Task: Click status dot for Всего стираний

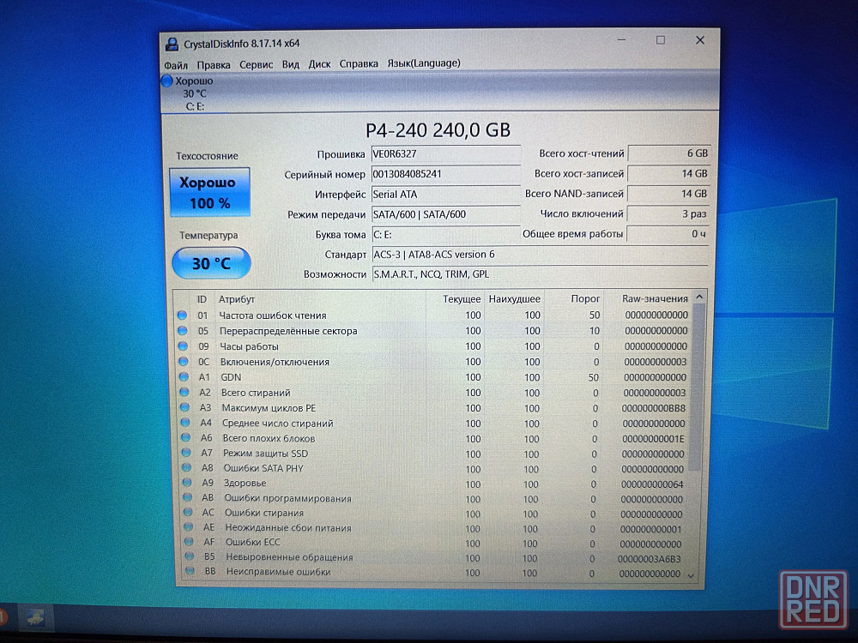Action: 184,392
